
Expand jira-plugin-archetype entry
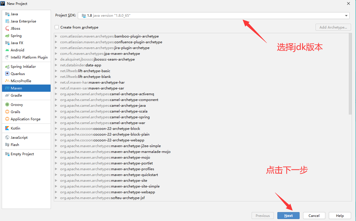(x=56, y=48)
